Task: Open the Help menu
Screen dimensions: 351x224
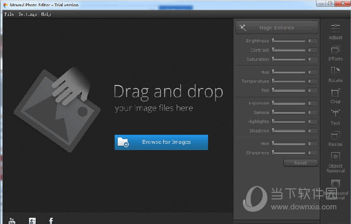Action: [x=46, y=14]
